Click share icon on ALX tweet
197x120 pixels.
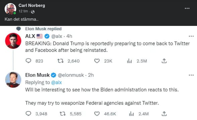click(x=164, y=61)
